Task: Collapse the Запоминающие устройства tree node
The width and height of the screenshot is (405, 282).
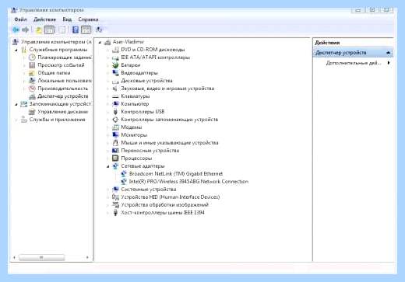Action: [x=16, y=104]
